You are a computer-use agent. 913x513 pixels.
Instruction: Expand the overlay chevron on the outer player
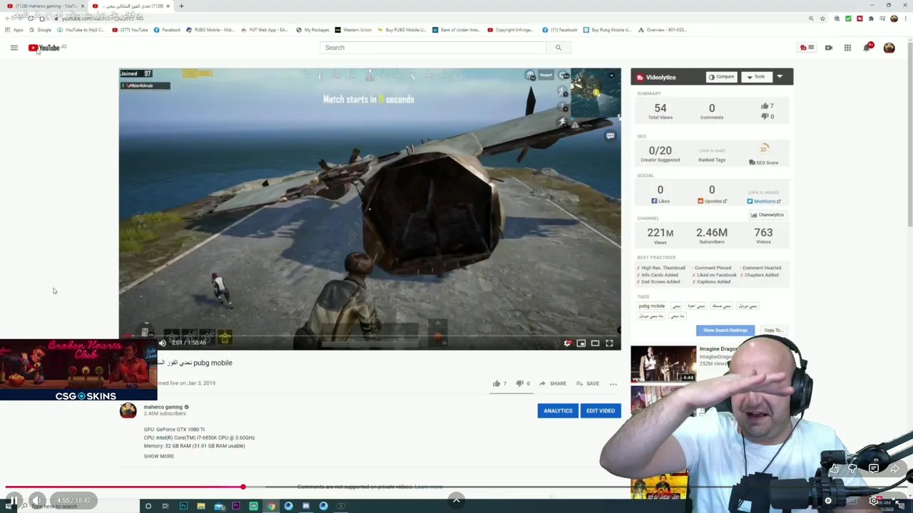click(x=456, y=500)
